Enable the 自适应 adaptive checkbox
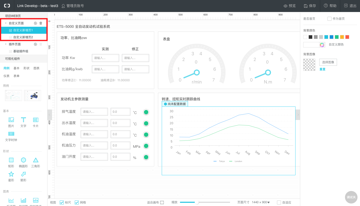Screen dimensions: 360x206 coord(279,202)
